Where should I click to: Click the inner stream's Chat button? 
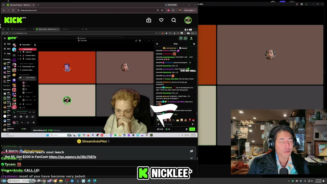pyautogui.click(x=192, y=129)
